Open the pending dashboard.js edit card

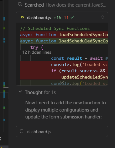point(62,131)
